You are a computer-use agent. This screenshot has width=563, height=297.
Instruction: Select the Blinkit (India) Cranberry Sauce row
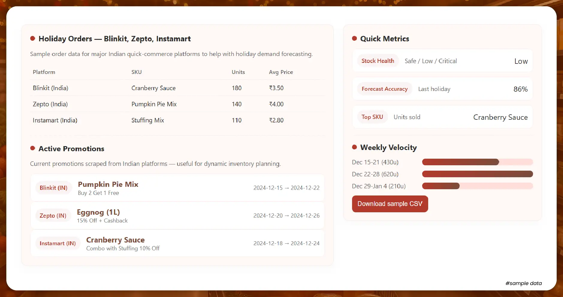(177, 88)
